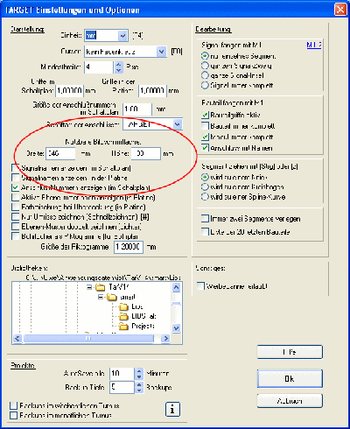
Task: Select the Projects folder icon in tree
Action: (x=124, y=326)
